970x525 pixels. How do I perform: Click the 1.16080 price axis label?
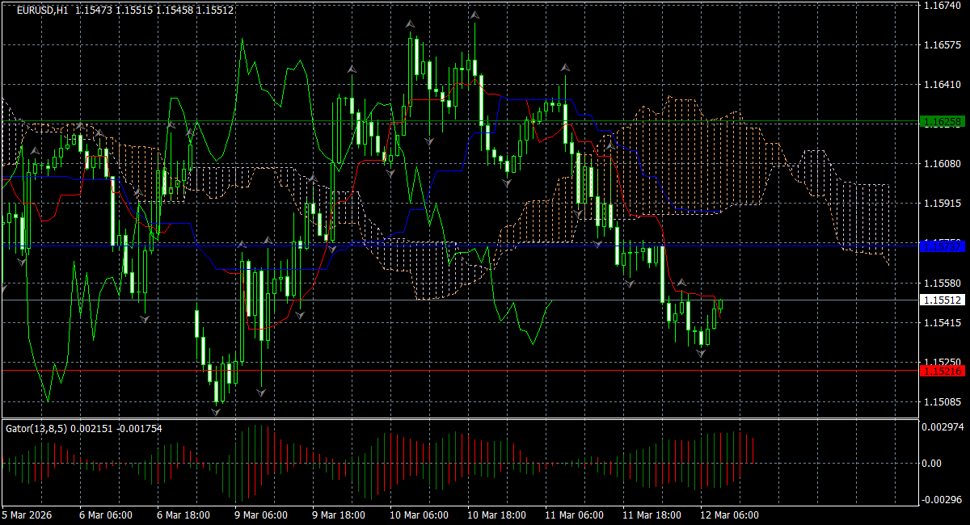coord(942,164)
